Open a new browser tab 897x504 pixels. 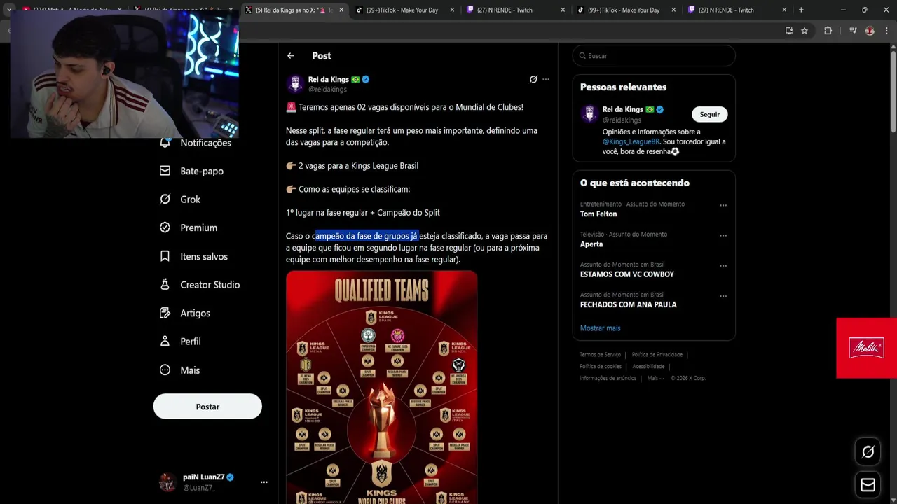(801, 10)
